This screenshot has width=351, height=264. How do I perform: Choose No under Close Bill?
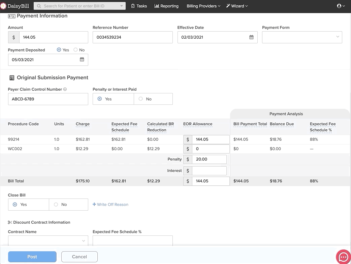56,205
